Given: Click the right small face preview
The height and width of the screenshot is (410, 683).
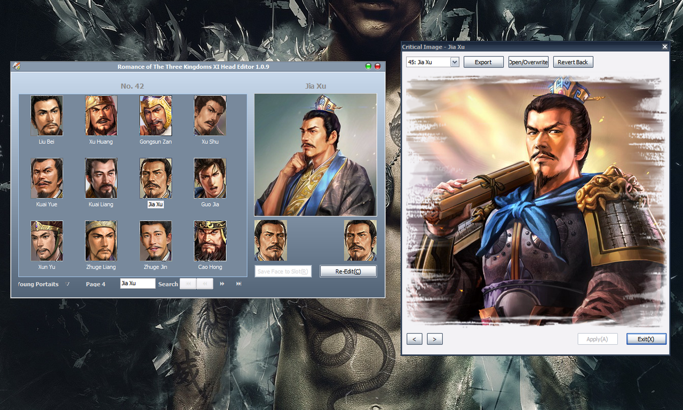Looking at the screenshot, I should pos(360,240).
